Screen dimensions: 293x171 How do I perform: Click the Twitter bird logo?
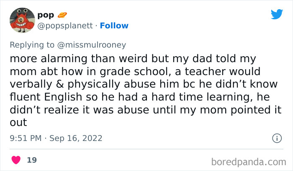pos(277,14)
